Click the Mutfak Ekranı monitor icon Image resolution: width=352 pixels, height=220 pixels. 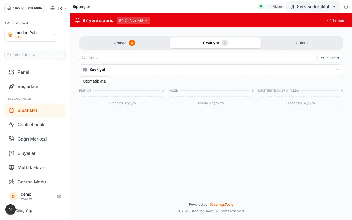[x=12, y=167]
